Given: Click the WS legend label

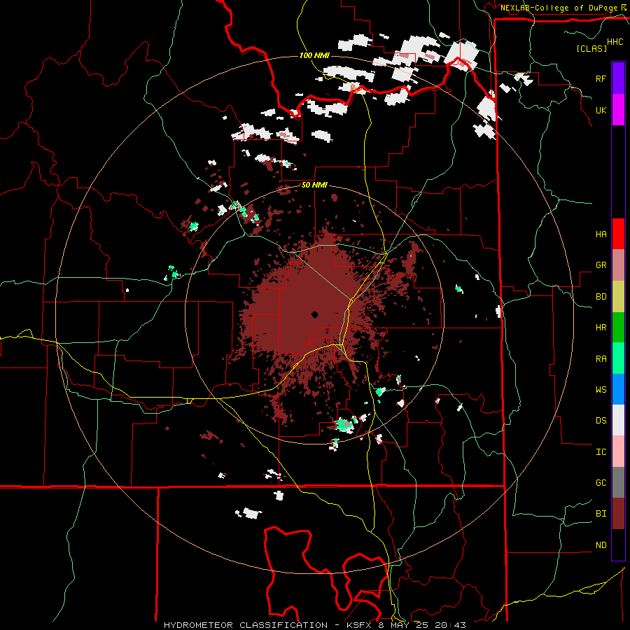Looking at the screenshot, I should 601,389.
